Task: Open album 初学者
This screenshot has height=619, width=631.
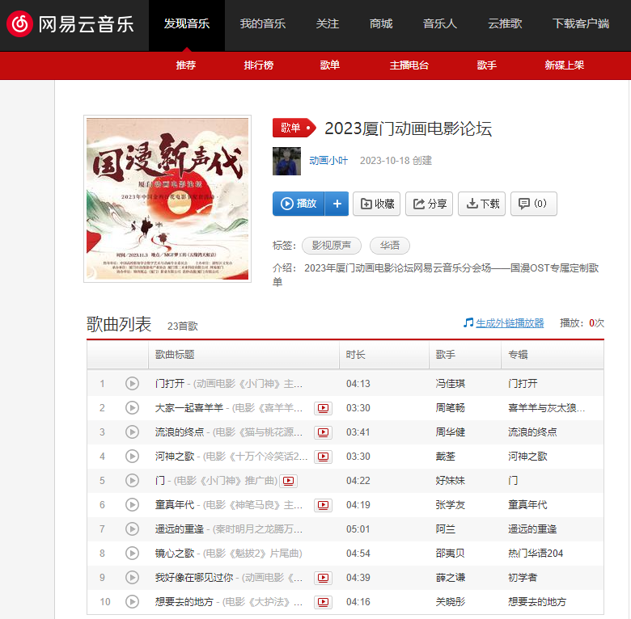Action: coord(523,578)
